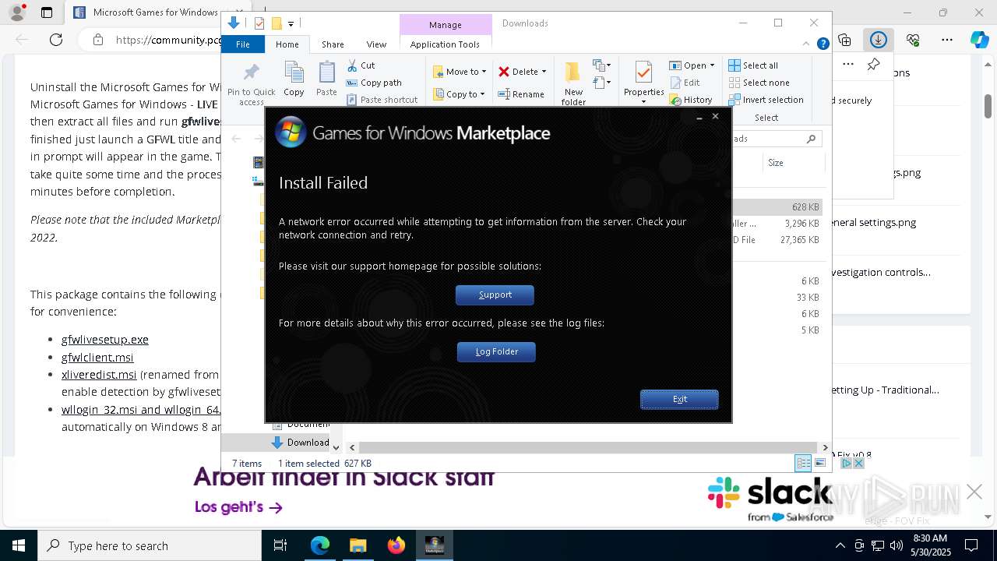Create a New folder
The height and width of the screenshot is (561, 997).
click(573, 84)
